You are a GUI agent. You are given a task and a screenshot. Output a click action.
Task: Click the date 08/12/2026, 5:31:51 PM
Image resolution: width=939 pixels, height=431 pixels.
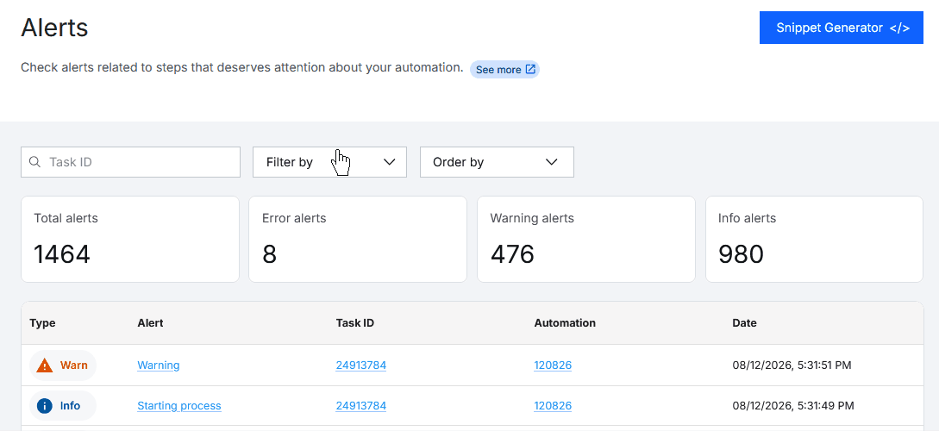pyautogui.click(x=792, y=365)
